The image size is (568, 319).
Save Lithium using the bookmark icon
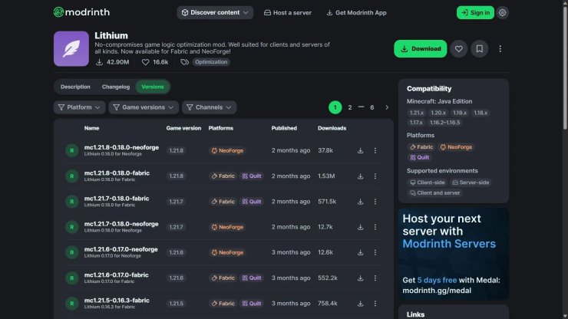click(479, 48)
